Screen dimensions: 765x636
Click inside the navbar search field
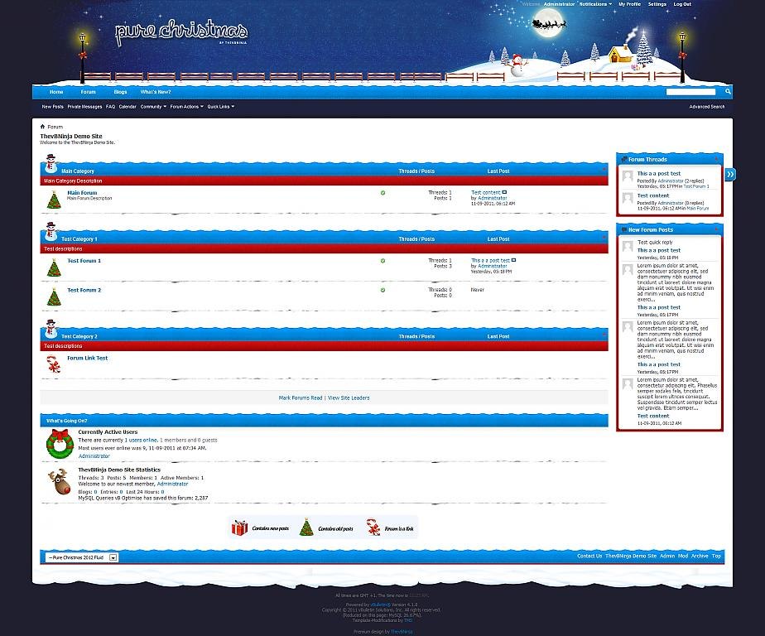[690, 92]
